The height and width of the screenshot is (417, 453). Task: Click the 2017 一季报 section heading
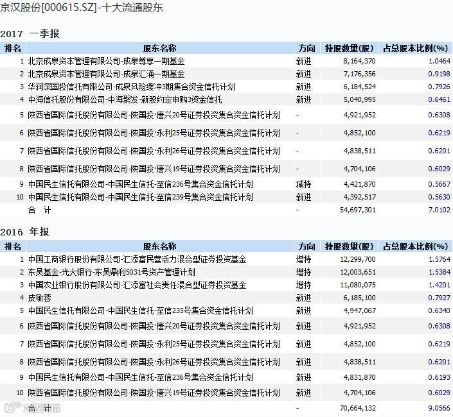click(30, 34)
